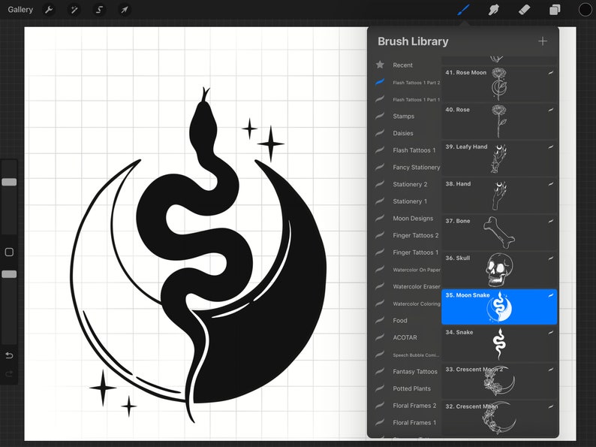Screen dimensions: 596x447
Task: Choose the 41. Rose Moon brush
Action: (499, 83)
